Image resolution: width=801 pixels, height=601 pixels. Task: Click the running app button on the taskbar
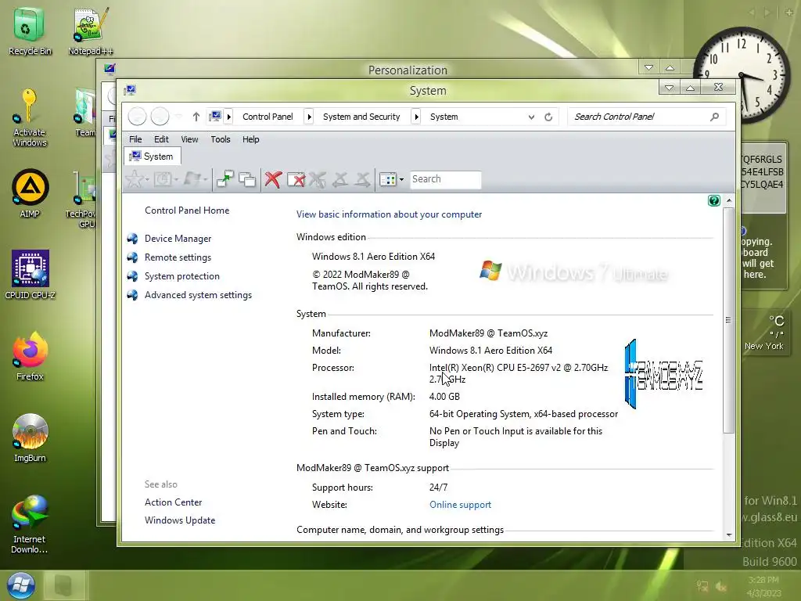pos(65,585)
